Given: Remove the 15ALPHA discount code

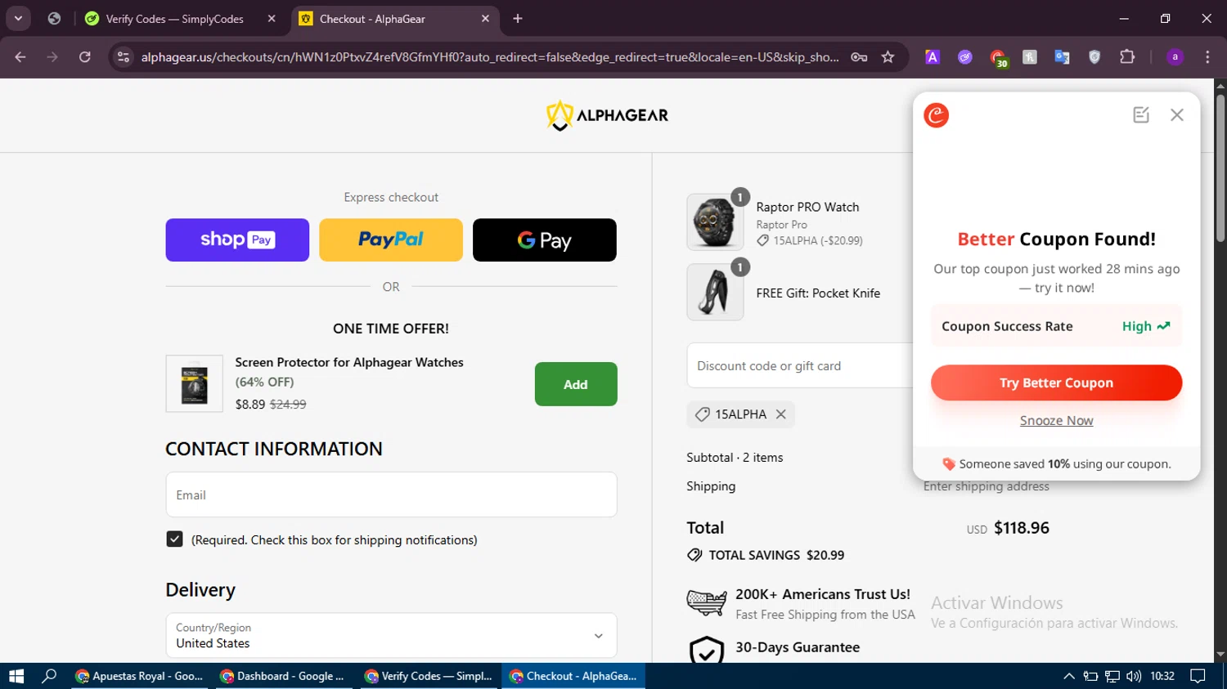Looking at the screenshot, I should (x=781, y=414).
